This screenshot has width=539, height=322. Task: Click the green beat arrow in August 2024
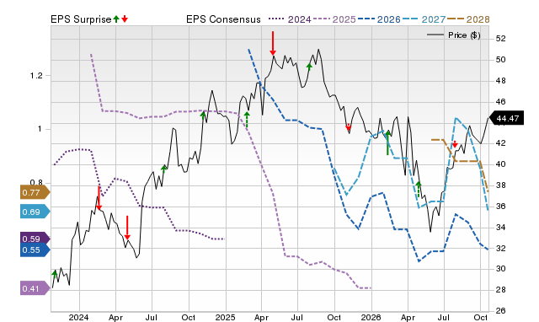164,169
